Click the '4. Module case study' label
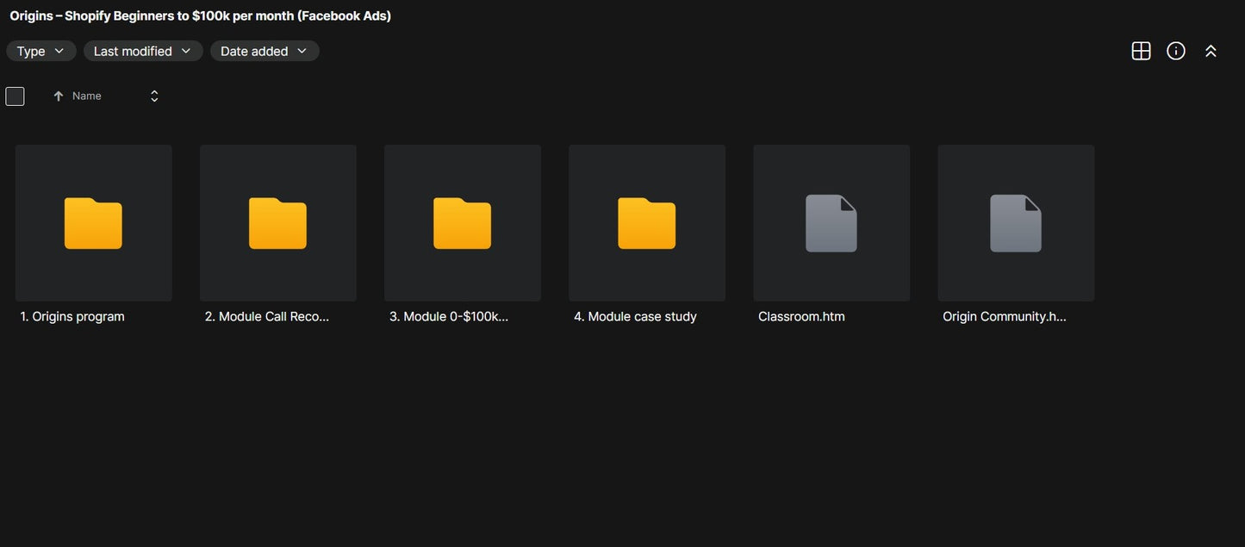The width and height of the screenshot is (1245, 547). coord(635,316)
